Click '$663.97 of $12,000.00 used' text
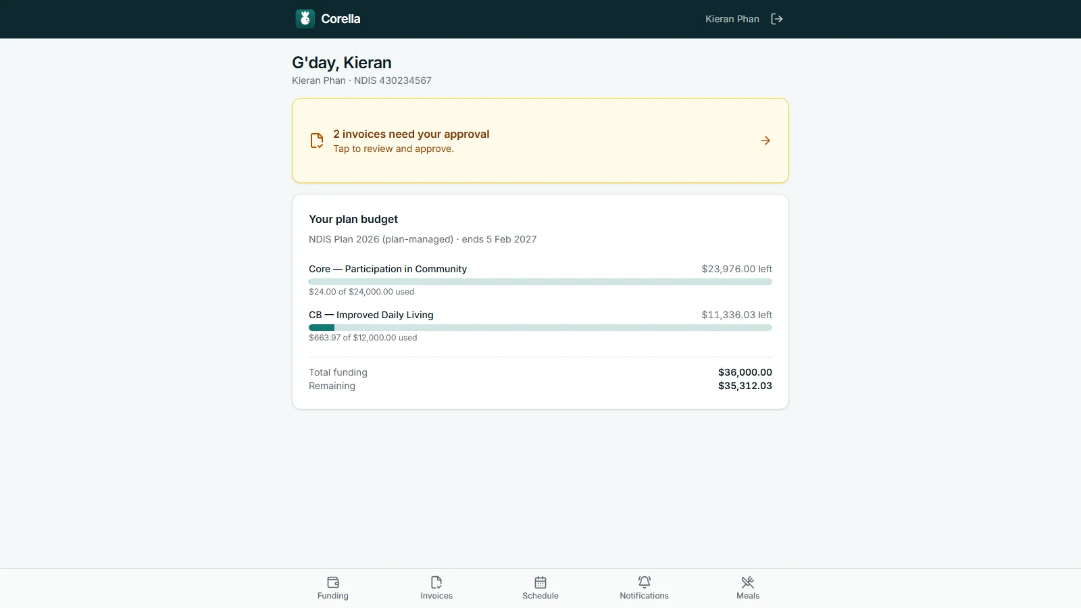 click(x=363, y=338)
